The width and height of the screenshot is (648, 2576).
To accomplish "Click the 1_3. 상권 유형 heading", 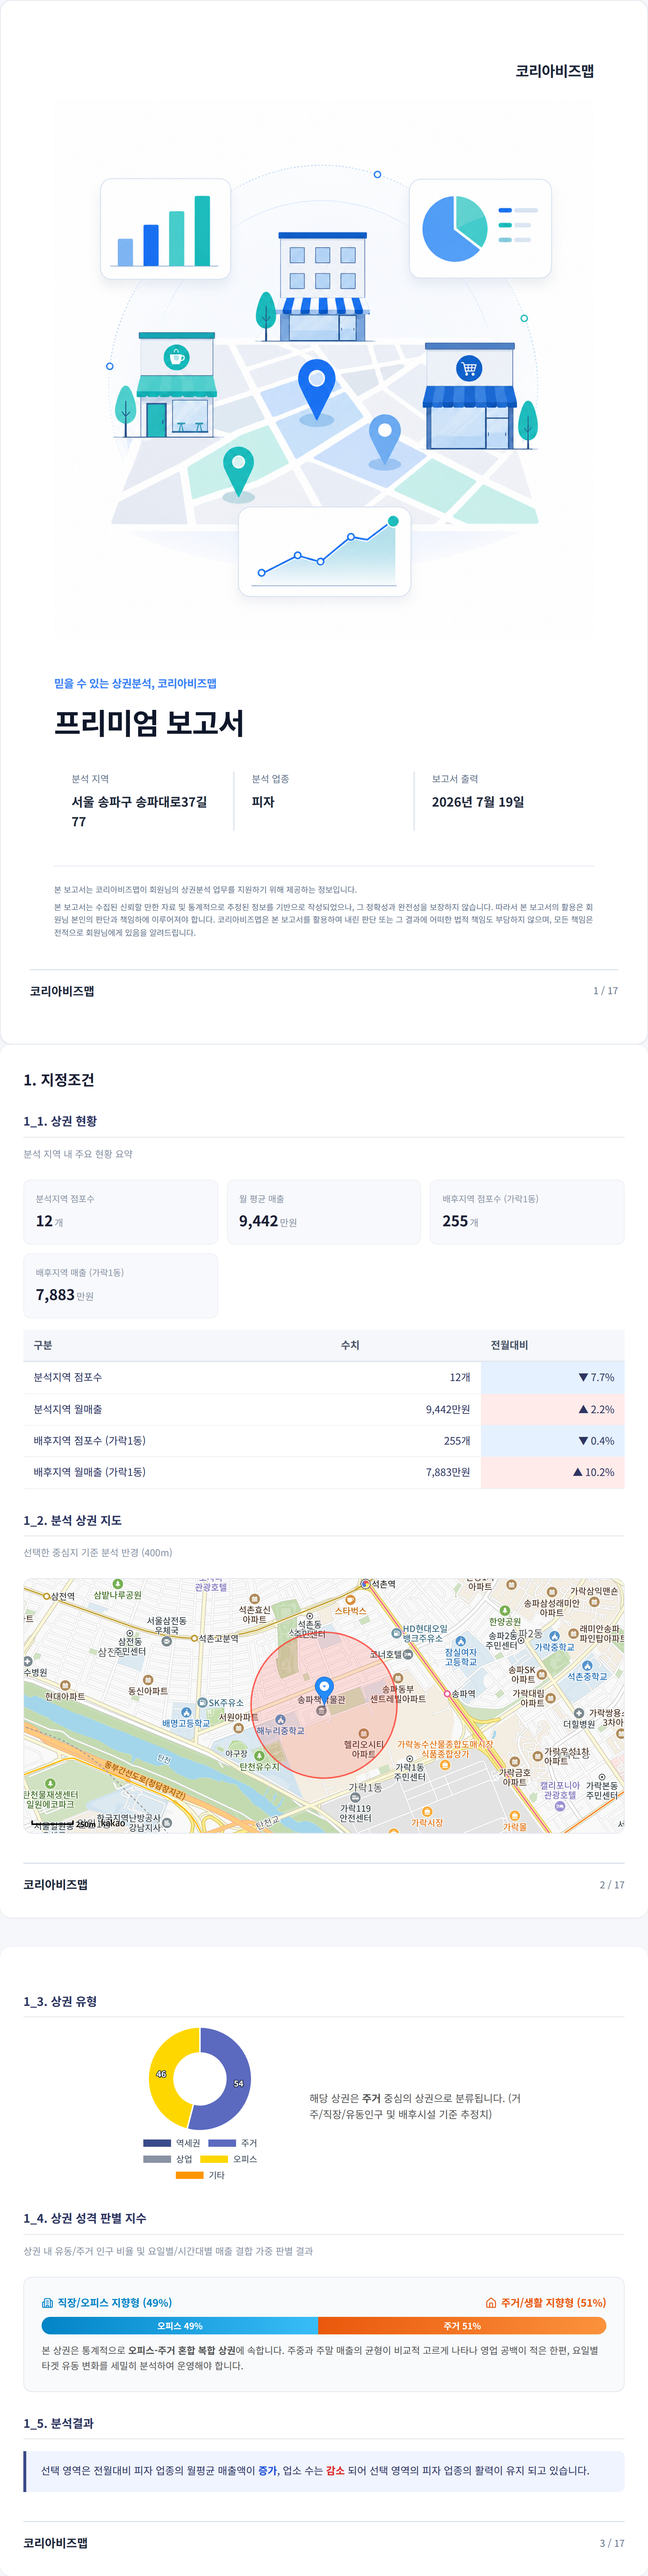I will click(60, 2001).
